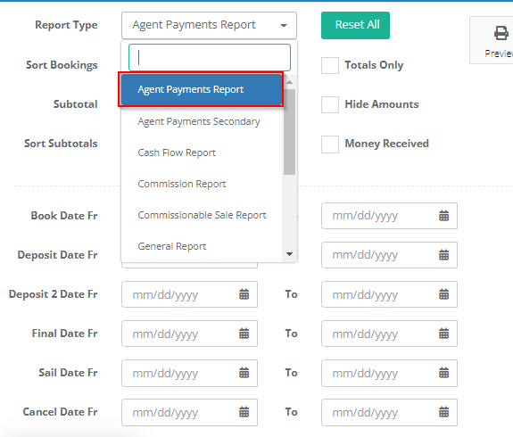The image size is (513, 437).
Task: Click the Preview printer icon
Action: [501, 33]
